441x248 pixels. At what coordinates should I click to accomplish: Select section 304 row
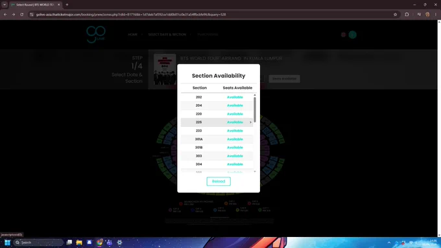[217, 164]
